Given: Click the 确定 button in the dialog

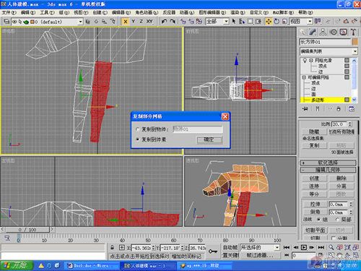Looking at the screenshot, I should (x=209, y=139).
